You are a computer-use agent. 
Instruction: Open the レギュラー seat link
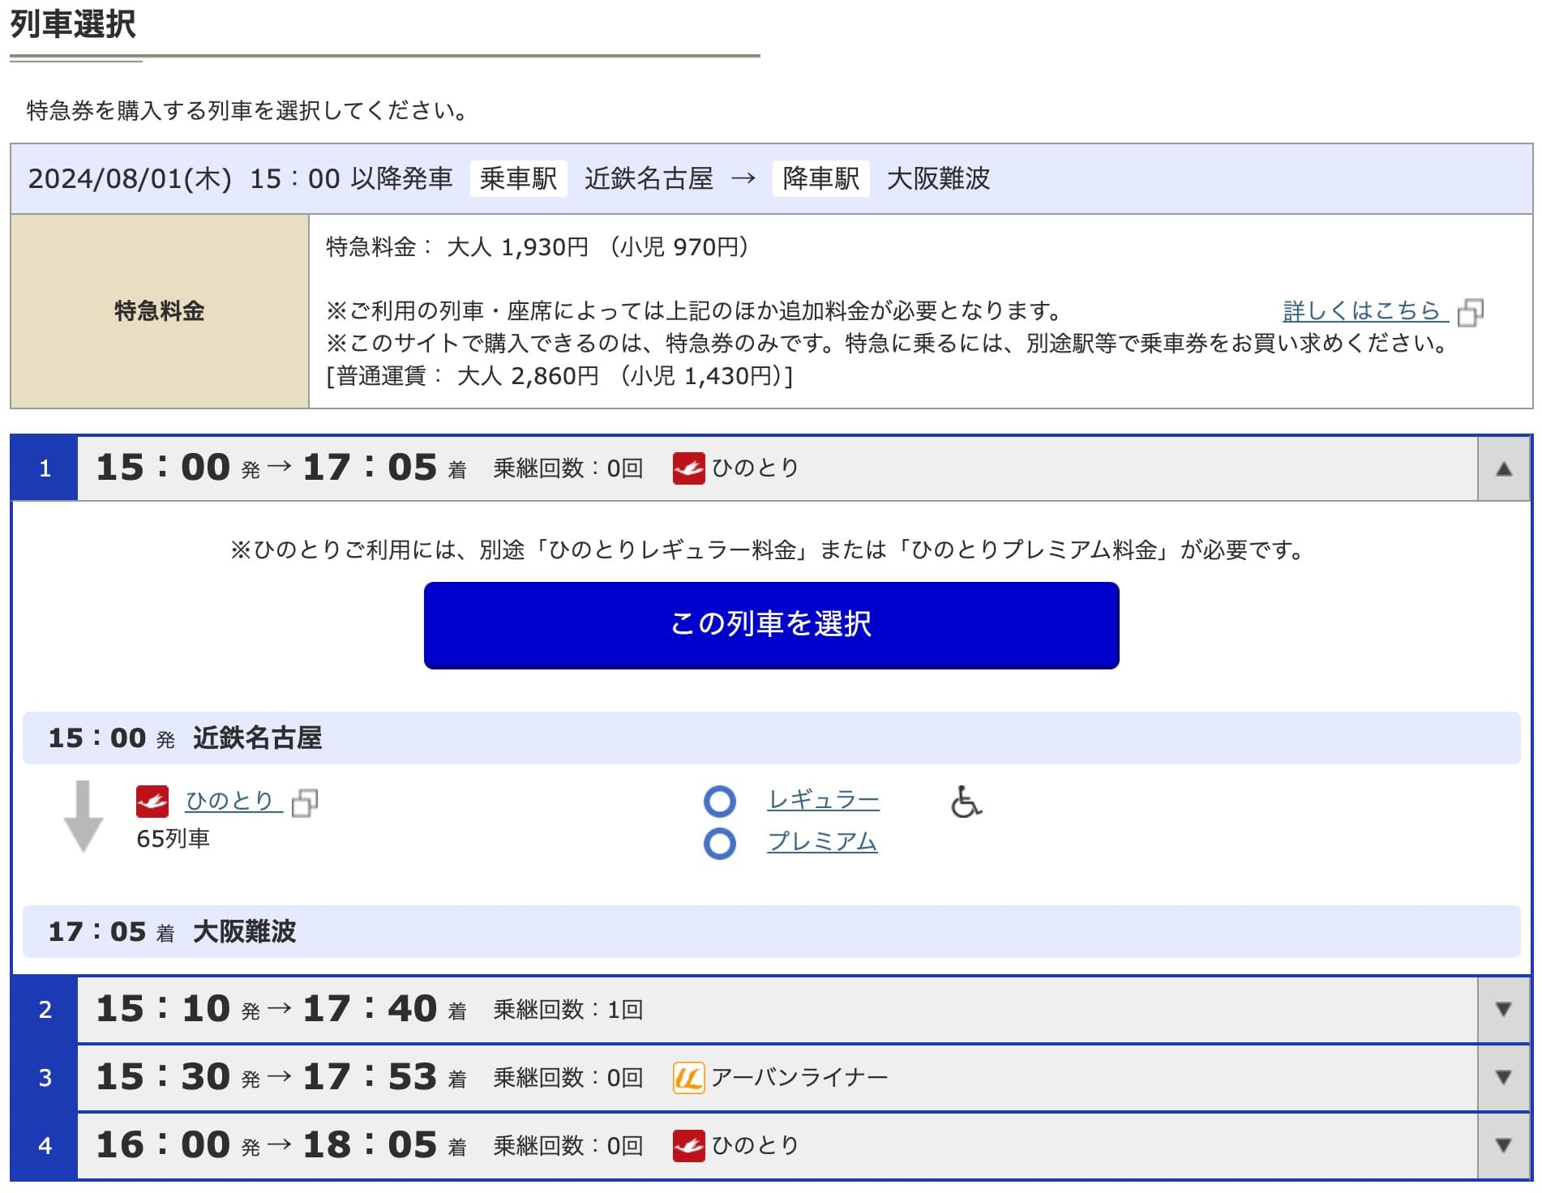(x=823, y=801)
